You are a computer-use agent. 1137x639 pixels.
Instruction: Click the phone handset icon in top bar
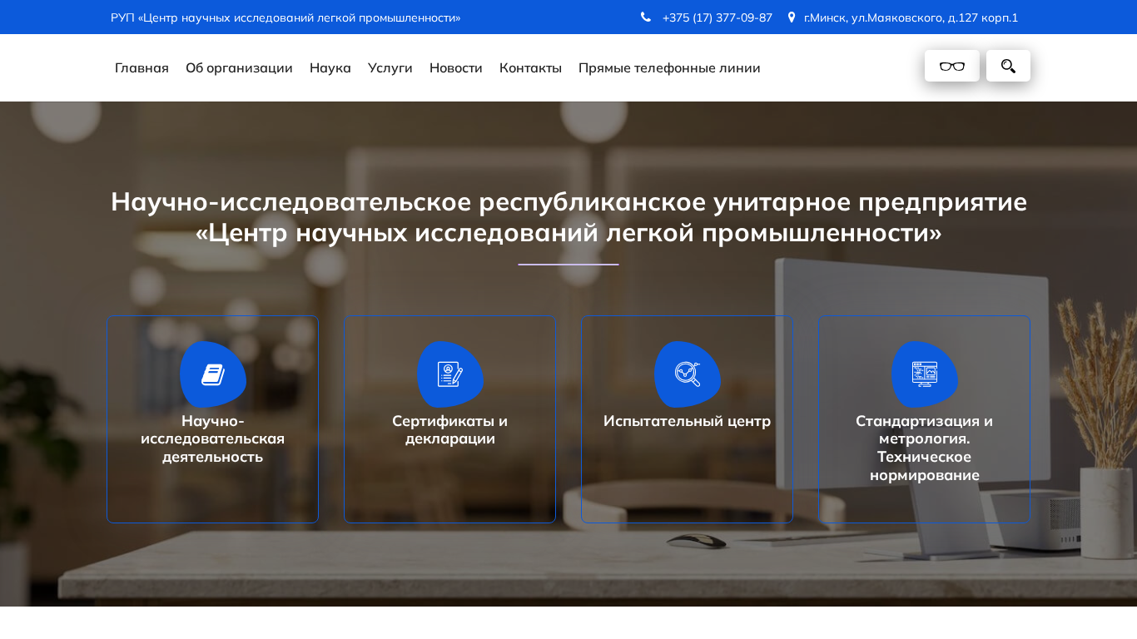tap(646, 17)
